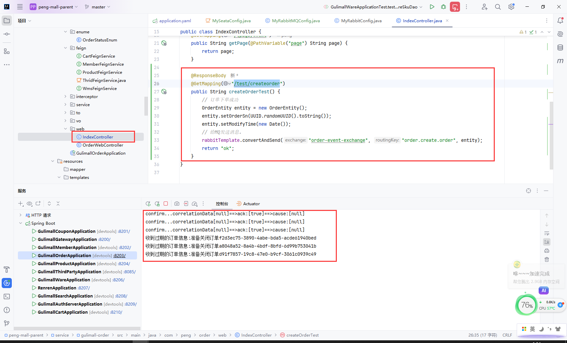The image size is (567, 343).
Task: Select GulimallWareApplication in Services
Action: [64, 280]
